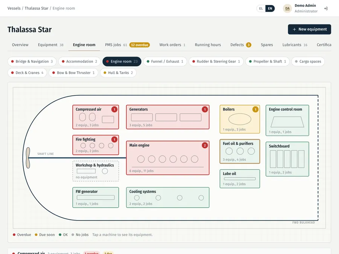The height and width of the screenshot is (254, 339).
Task: Select the Cargo spaces zone chip
Action: [308, 61]
